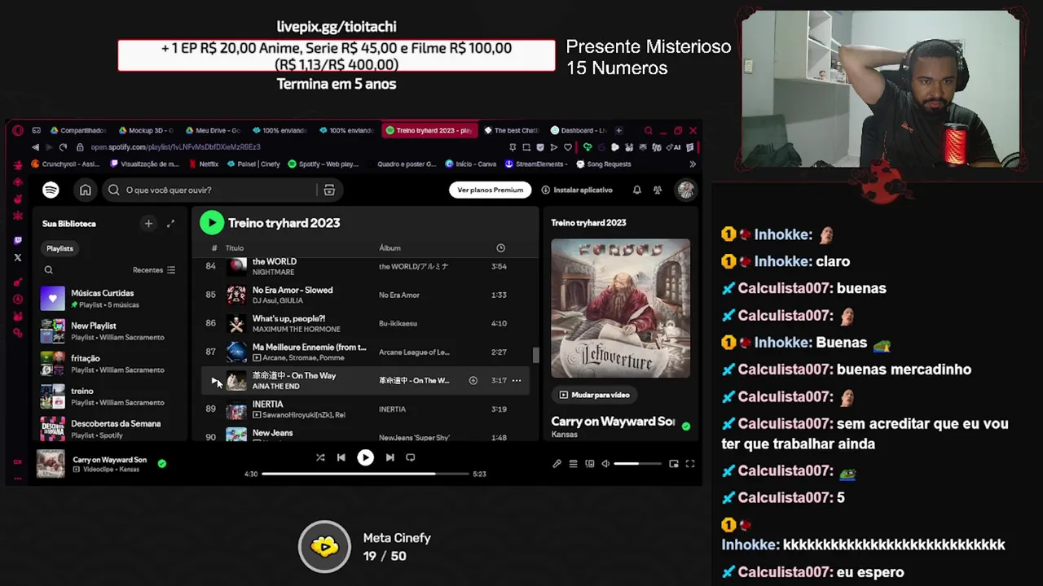1043x586 pixels.
Task: Open the Browse icon inside search bar
Action: (x=329, y=190)
